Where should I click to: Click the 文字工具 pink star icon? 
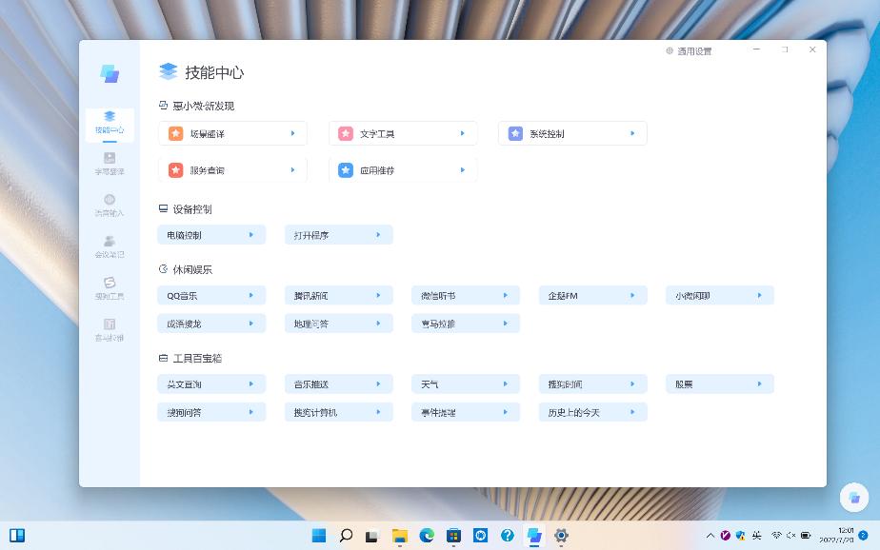pos(345,133)
